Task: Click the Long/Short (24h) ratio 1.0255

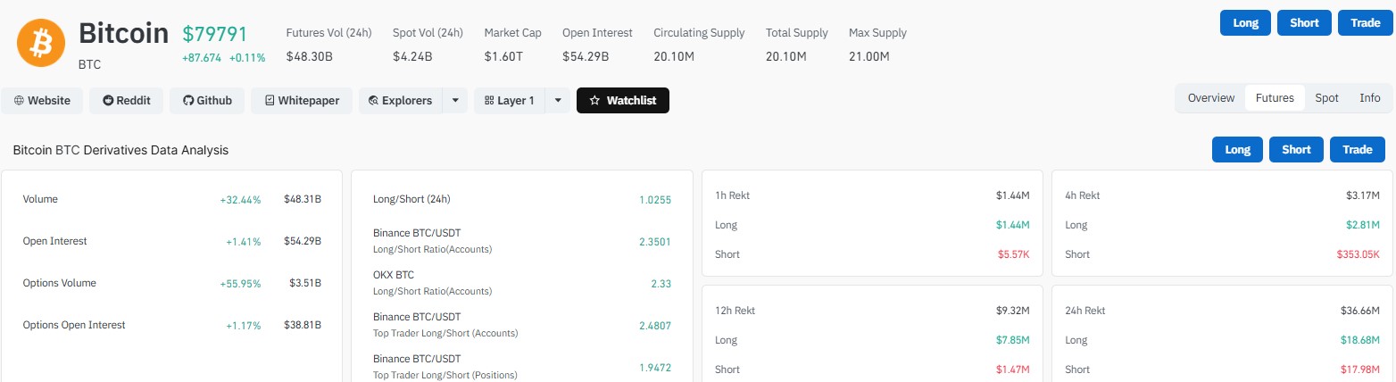Action: (x=655, y=199)
